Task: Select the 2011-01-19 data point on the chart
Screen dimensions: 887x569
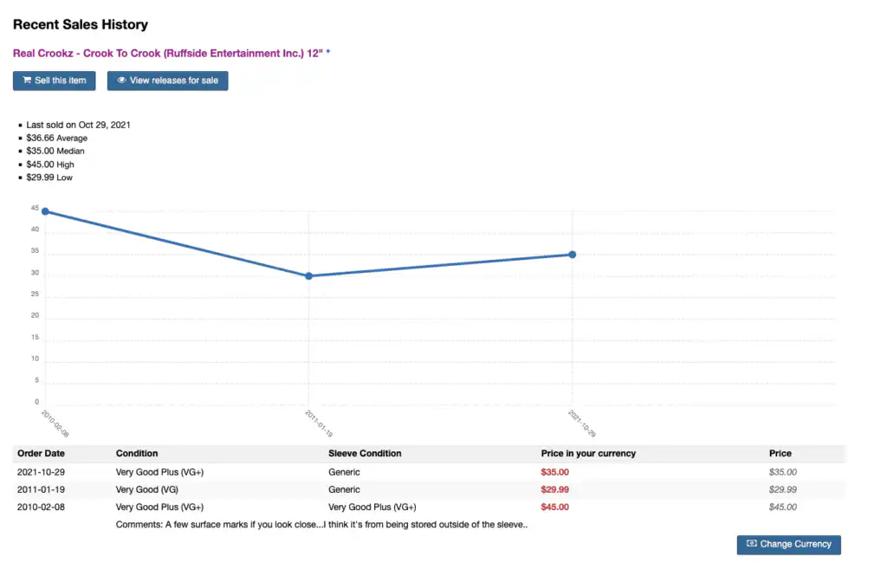Action: (309, 276)
